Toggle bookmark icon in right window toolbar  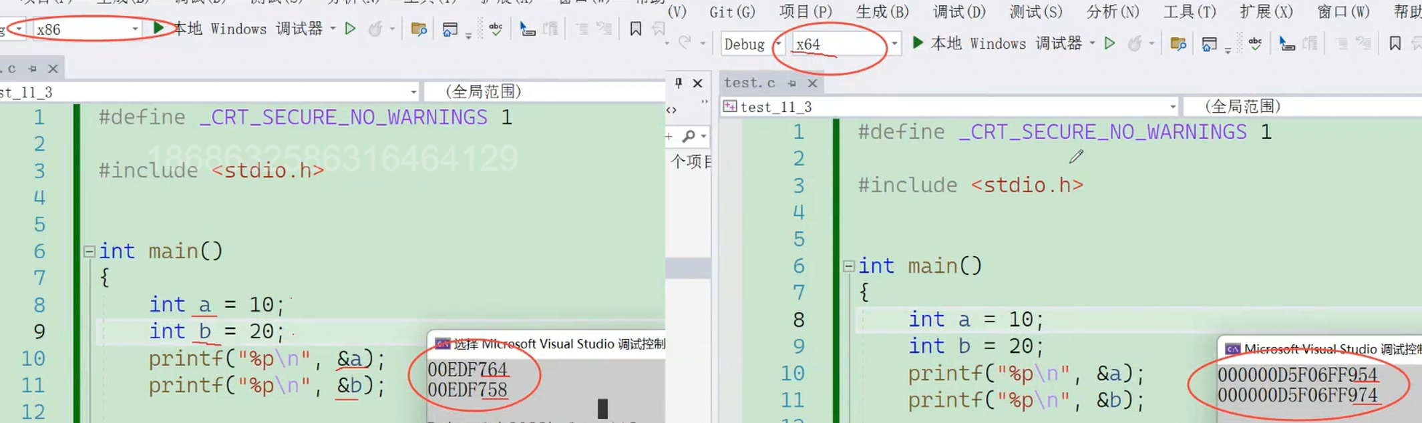1395,43
